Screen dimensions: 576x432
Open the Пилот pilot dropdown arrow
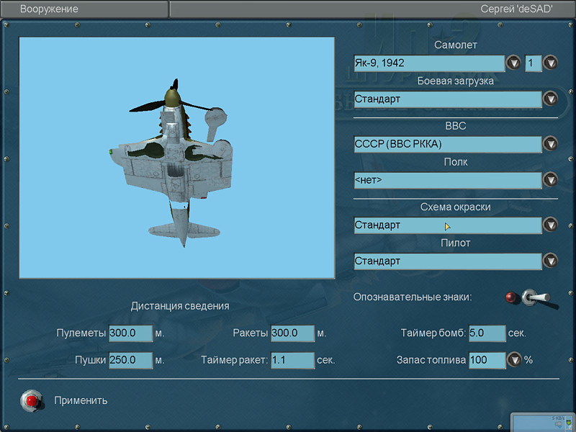coord(551,261)
